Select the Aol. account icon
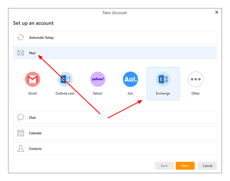 pyautogui.click(x=130, y=79)
